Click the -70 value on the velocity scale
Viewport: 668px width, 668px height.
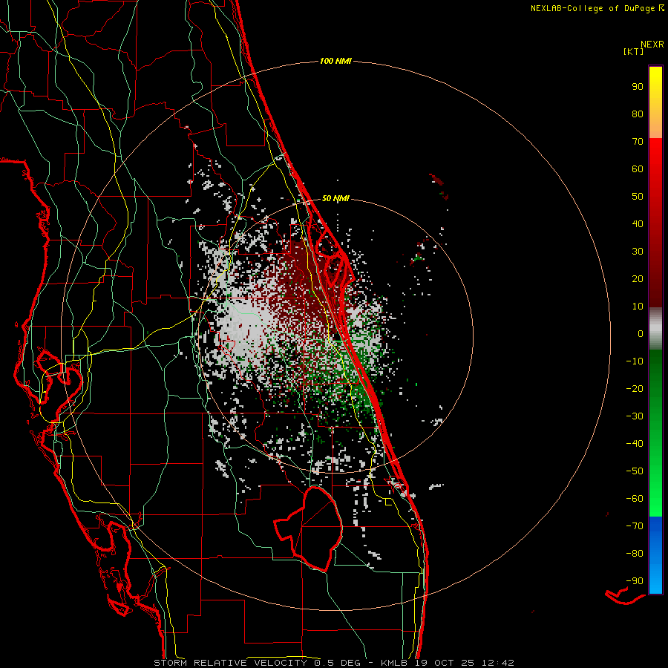click(x=635, y=526)
